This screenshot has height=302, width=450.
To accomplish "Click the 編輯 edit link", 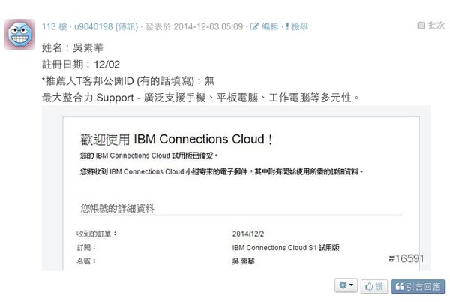I will coord(270,26).
